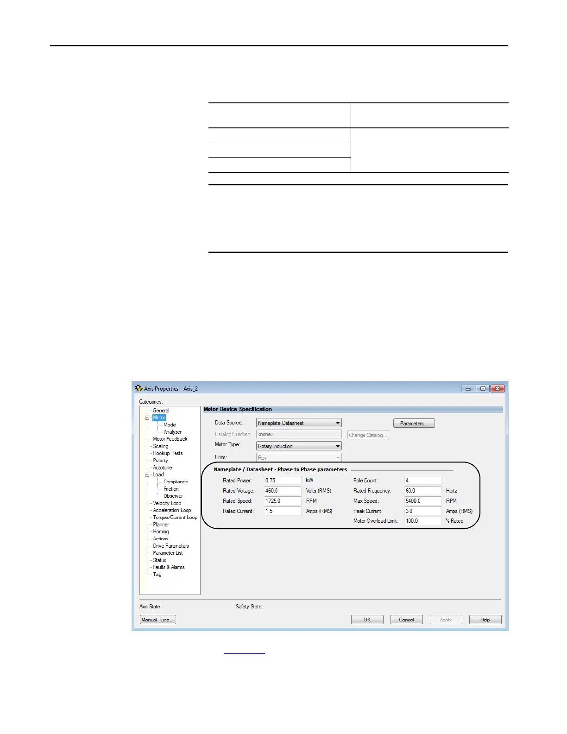Select the Load category

[x=158, y=475]
